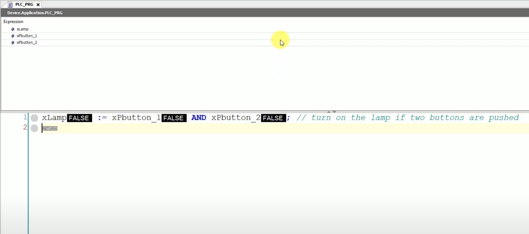The width and height of the screenshot is (529, 234).
Task: Close the PLC_PRG tab
Action: tap(38, 4)
